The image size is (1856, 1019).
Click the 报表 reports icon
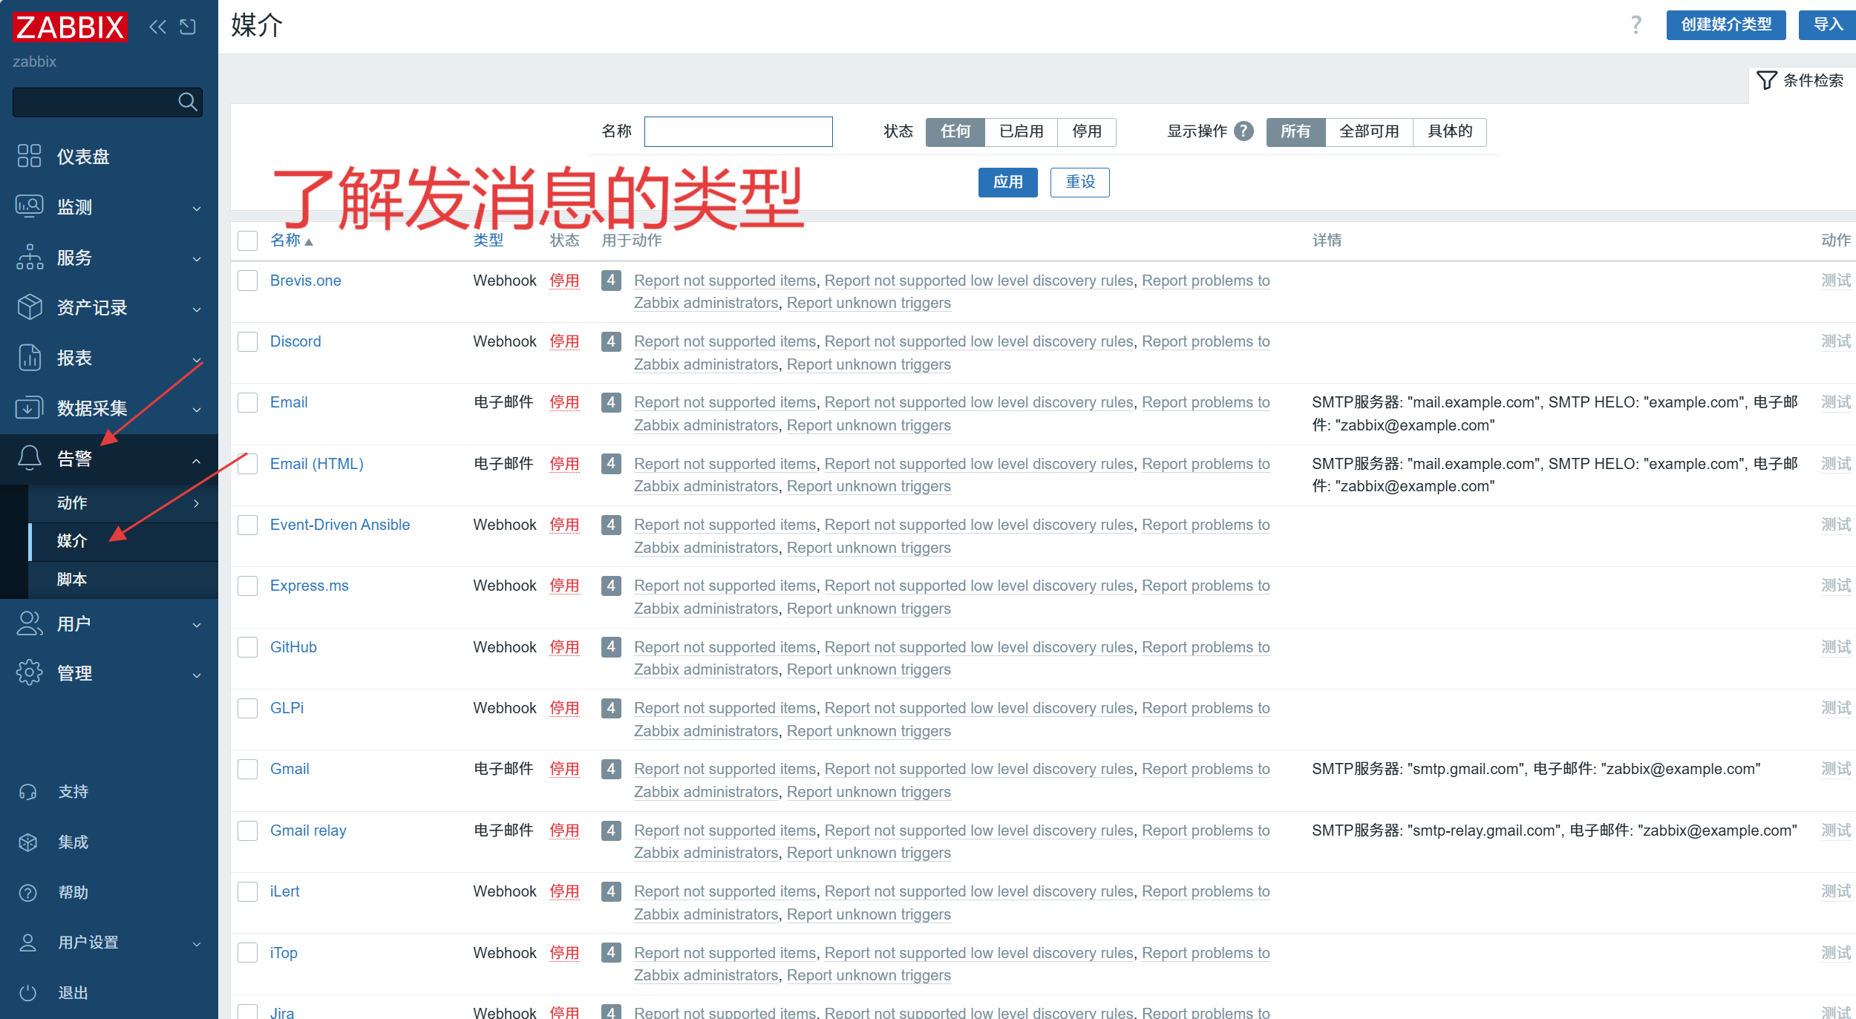(29, 358)
